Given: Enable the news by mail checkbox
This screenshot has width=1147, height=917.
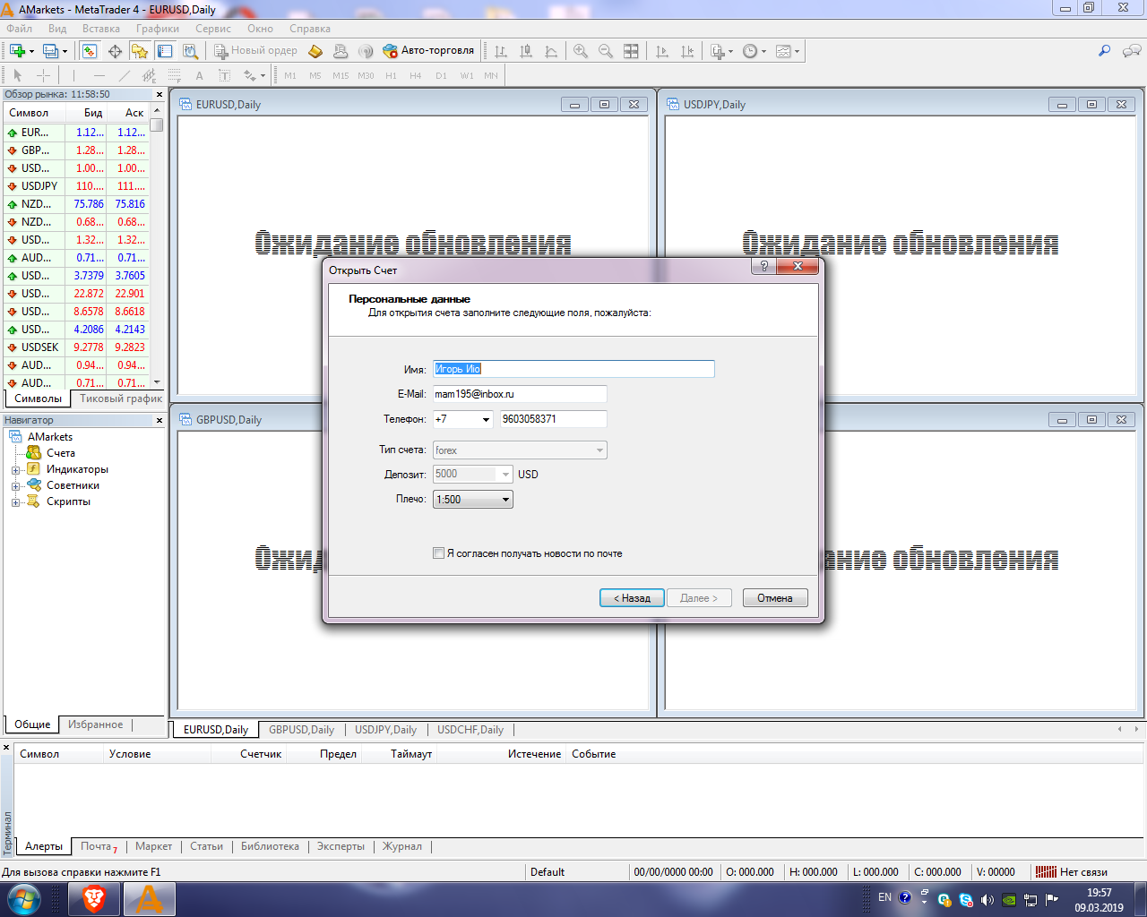Looking at the screenshot, I should point(438,553).
